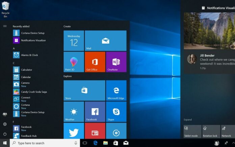Click the user avatar in system tray
This screenshot has height=147, width=235.
click(216, 143)
